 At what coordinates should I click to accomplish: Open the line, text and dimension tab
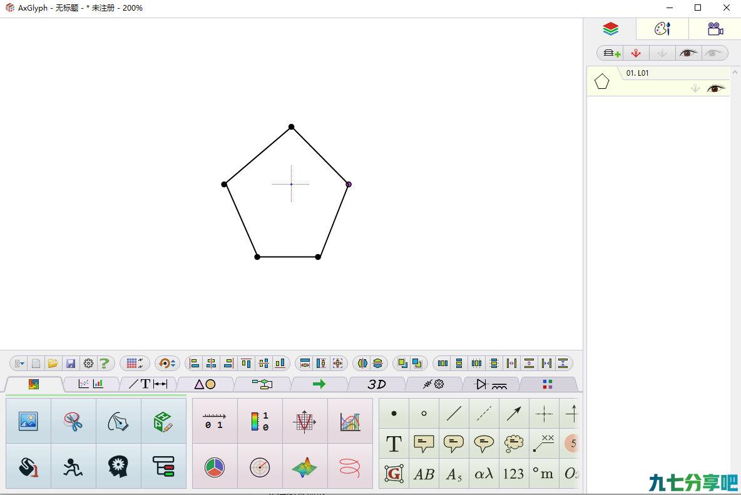(148, 384)
